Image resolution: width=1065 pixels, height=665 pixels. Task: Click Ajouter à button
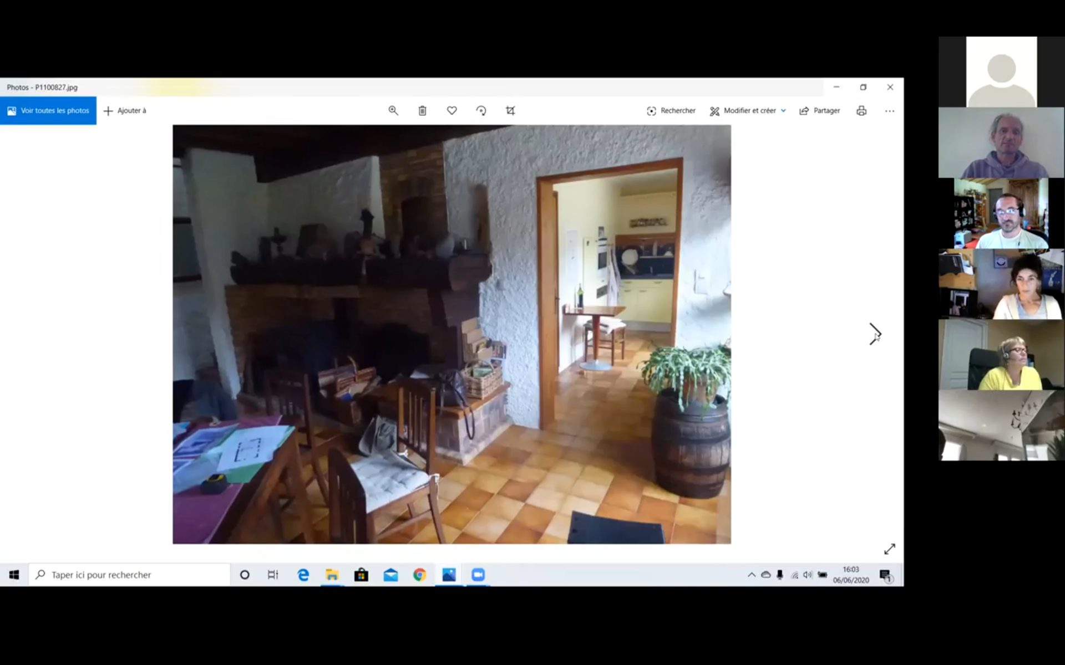(125, 111)
